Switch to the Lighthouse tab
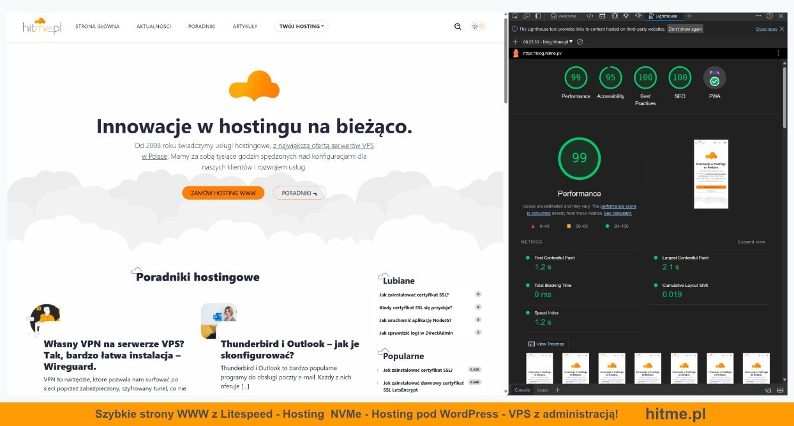The height and width of the screenshot is (426, 794). (x=664, y=16)
